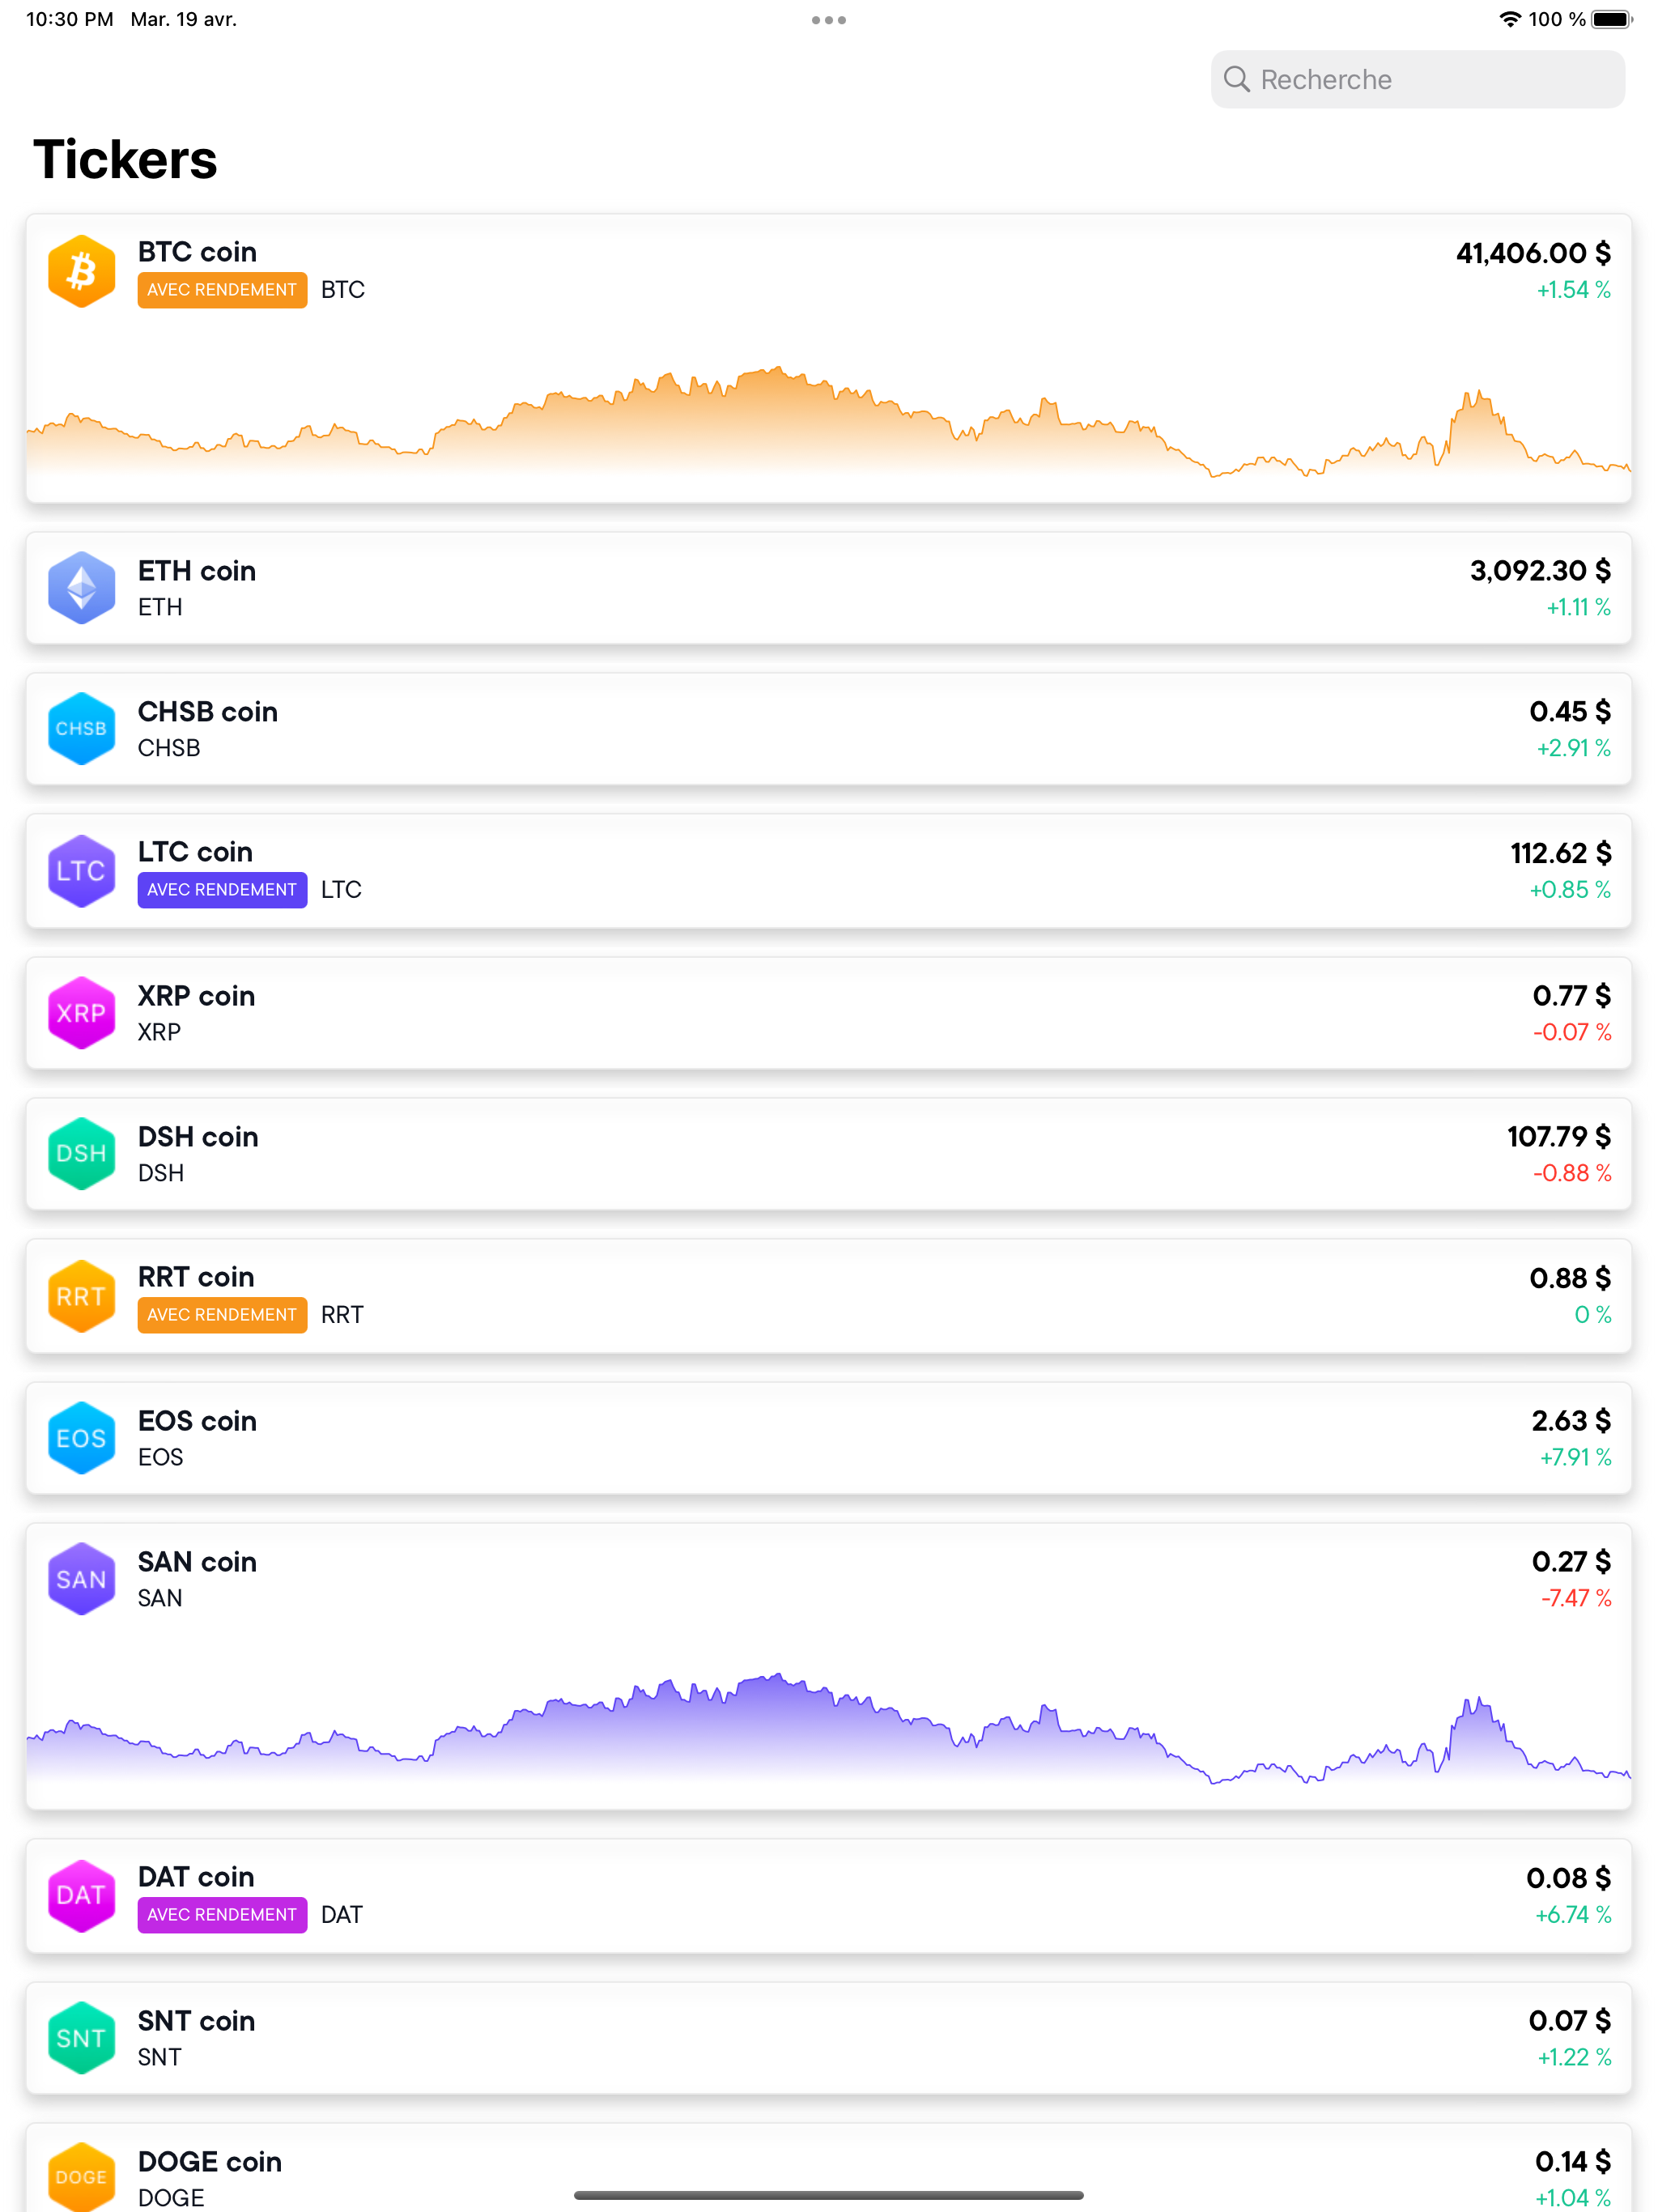
Task: Tap the three-dot multitasking menu at top
Action: point(828,20)
